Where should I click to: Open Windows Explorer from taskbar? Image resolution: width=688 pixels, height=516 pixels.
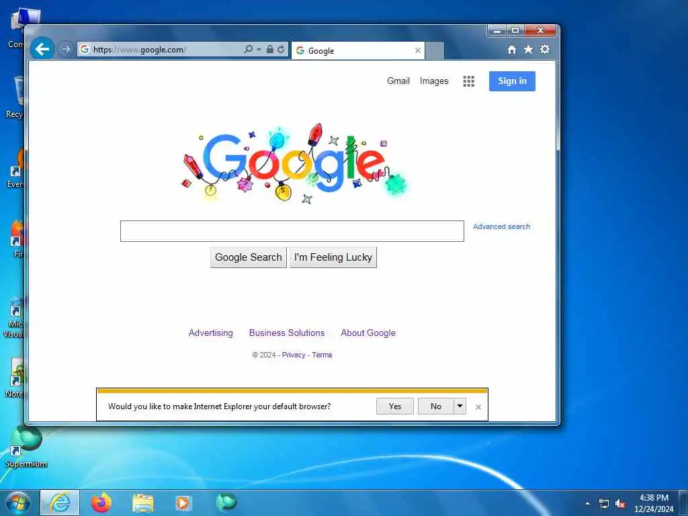point(143,503)
